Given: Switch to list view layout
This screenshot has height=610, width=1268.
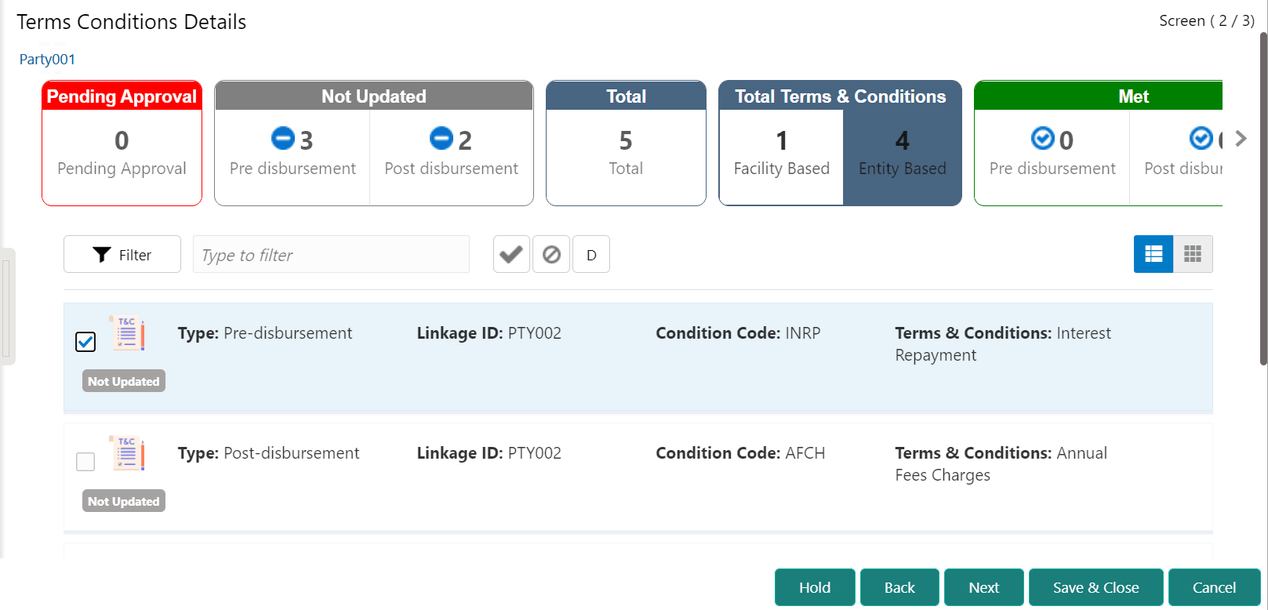Looking at the screenshot, I should [1154, 254].
